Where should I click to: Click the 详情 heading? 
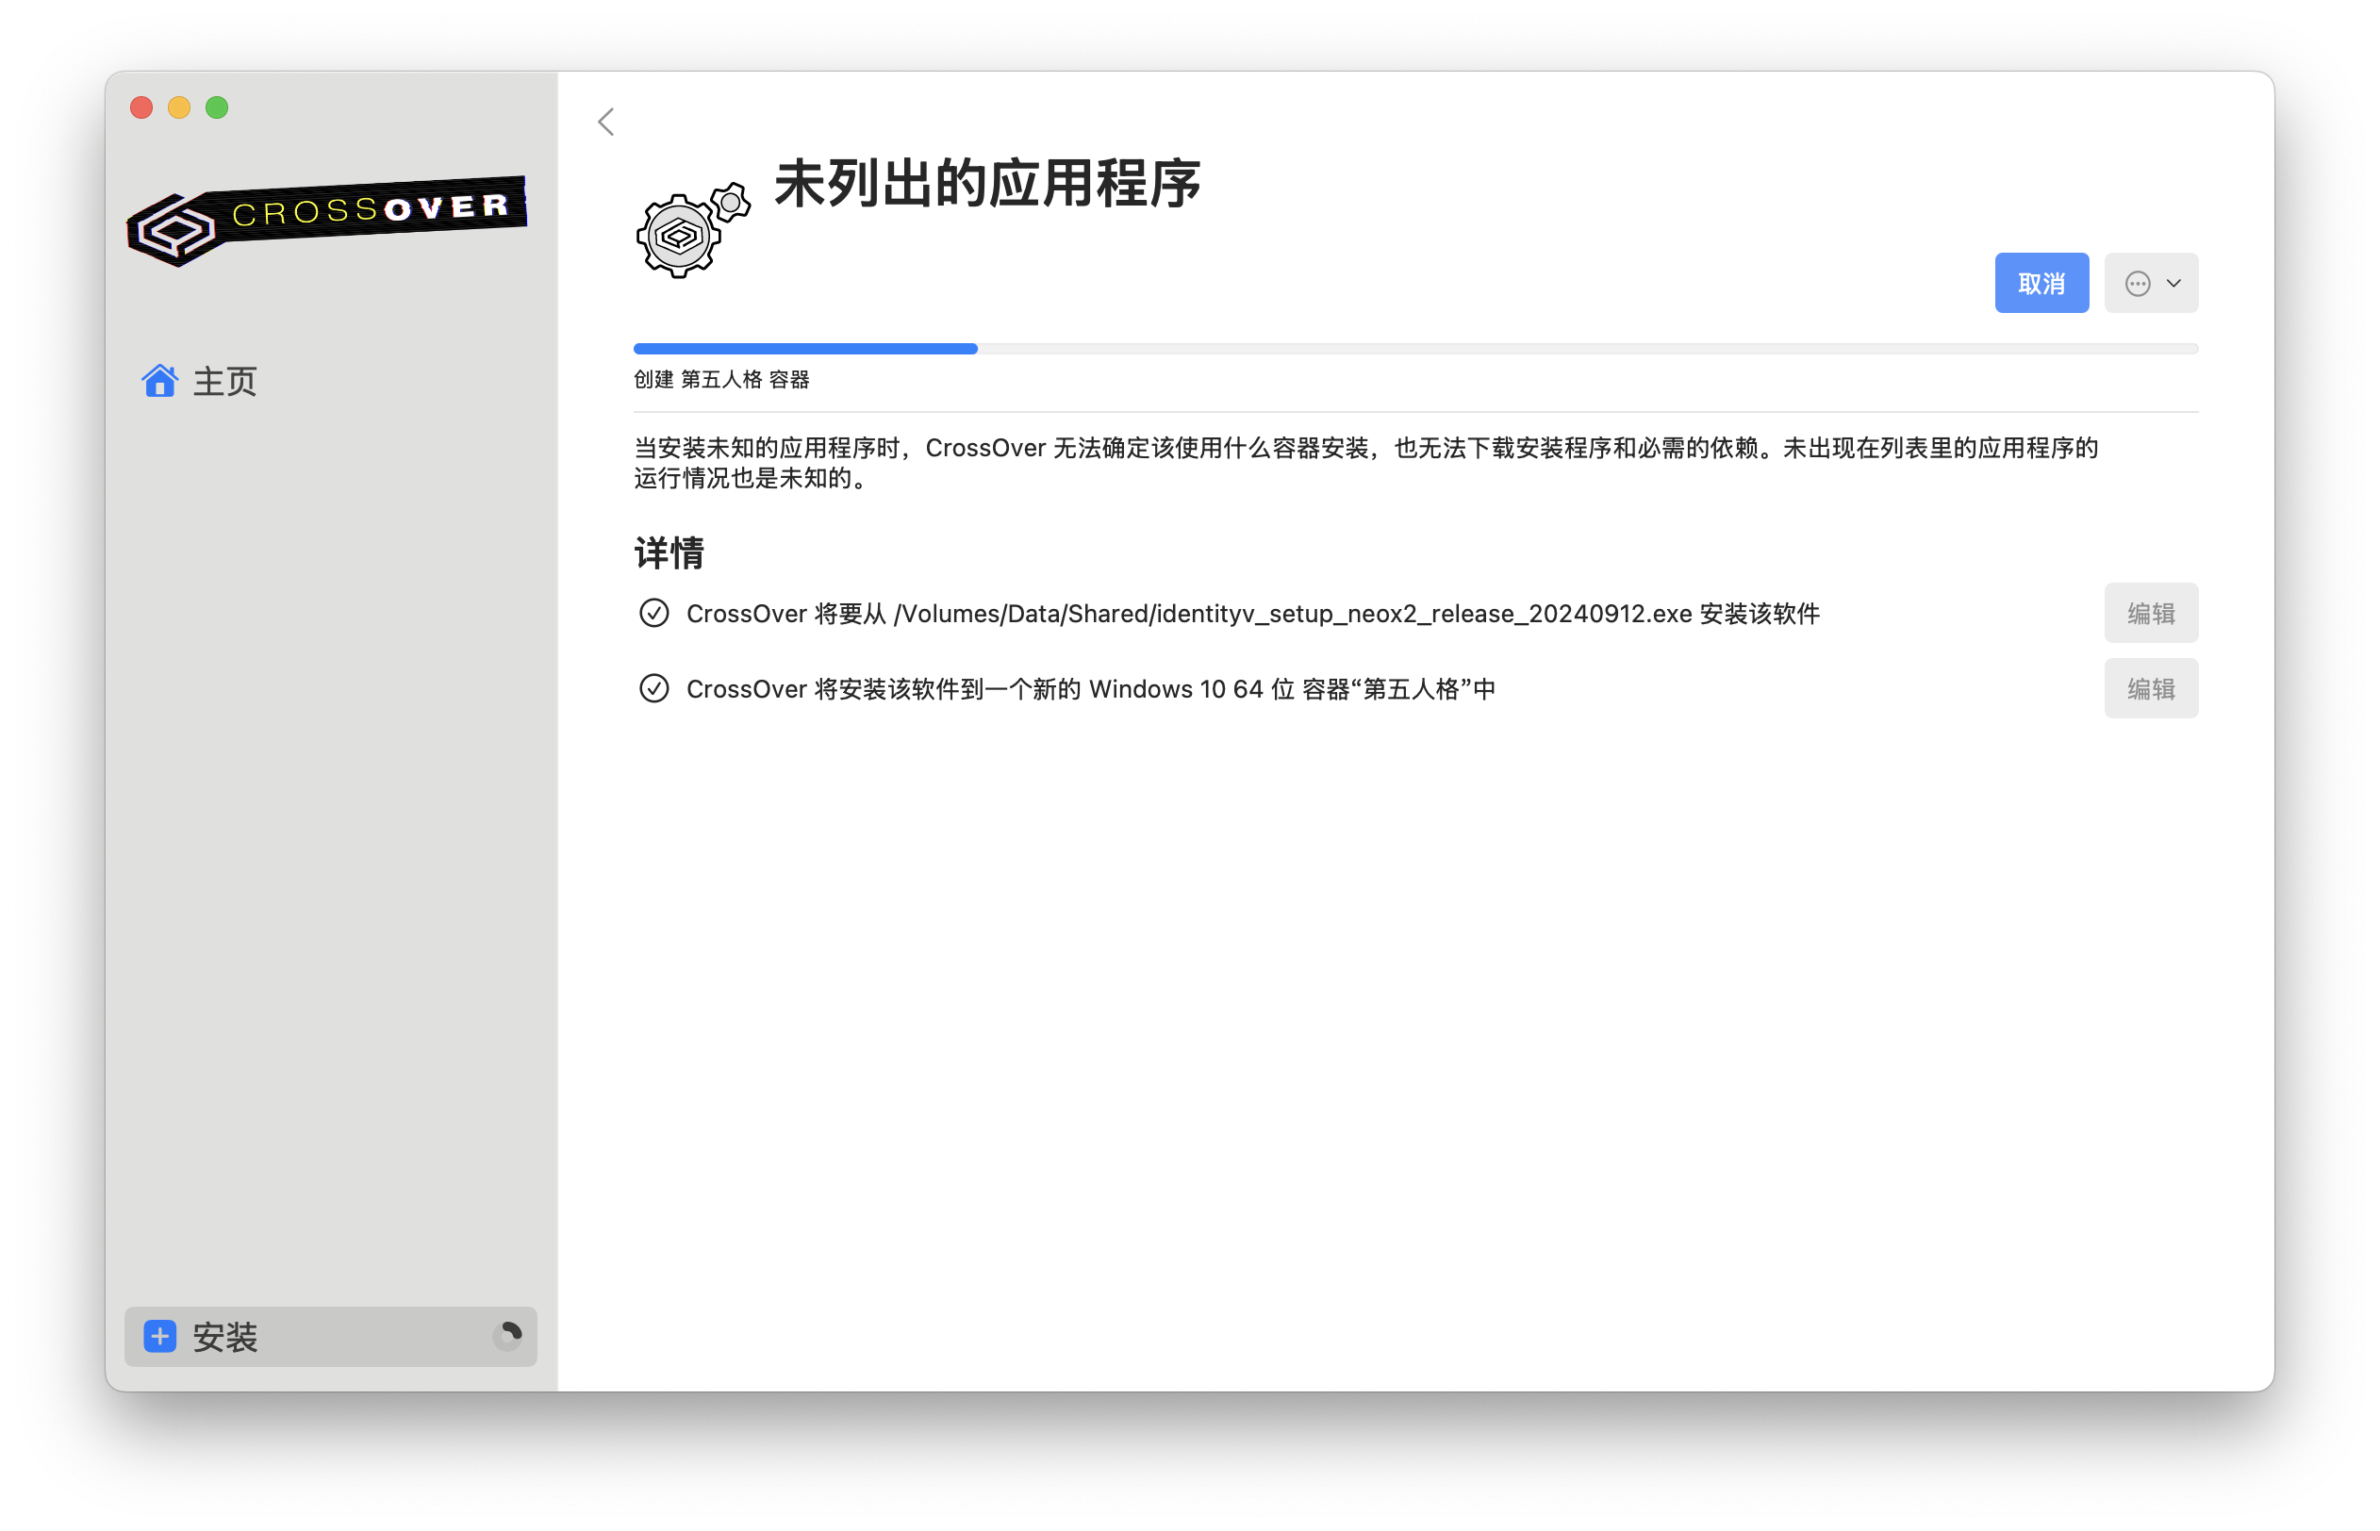669,553
